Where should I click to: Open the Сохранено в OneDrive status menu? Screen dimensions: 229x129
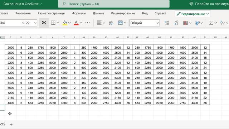[x=23, y=4]
